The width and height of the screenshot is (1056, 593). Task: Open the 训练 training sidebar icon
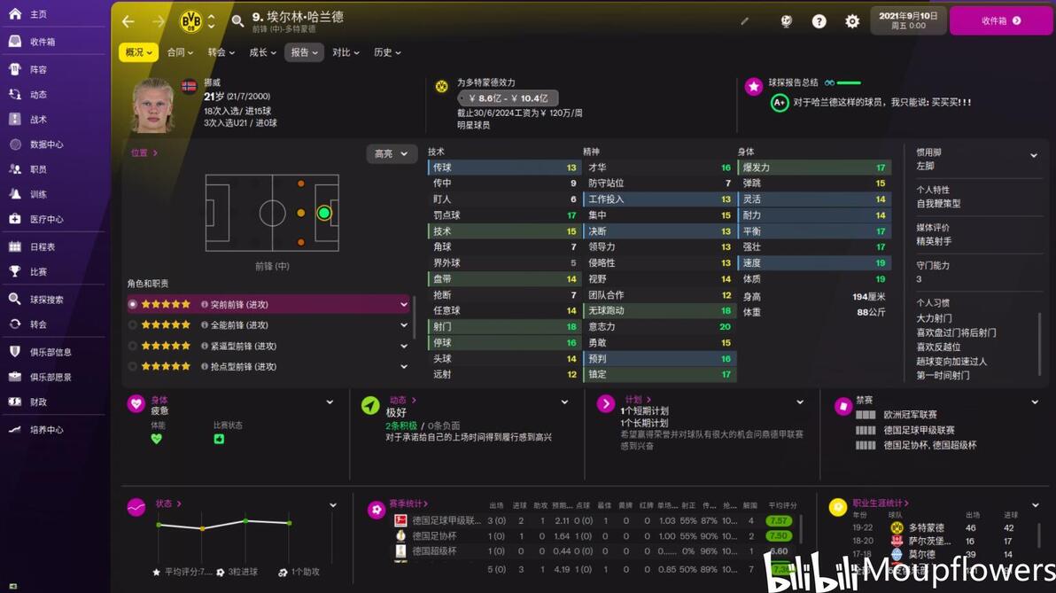[15, 194]
